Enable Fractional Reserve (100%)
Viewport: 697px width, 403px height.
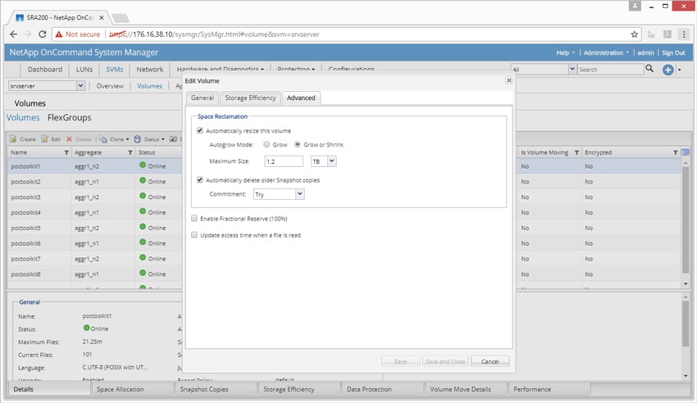(194, 219)
